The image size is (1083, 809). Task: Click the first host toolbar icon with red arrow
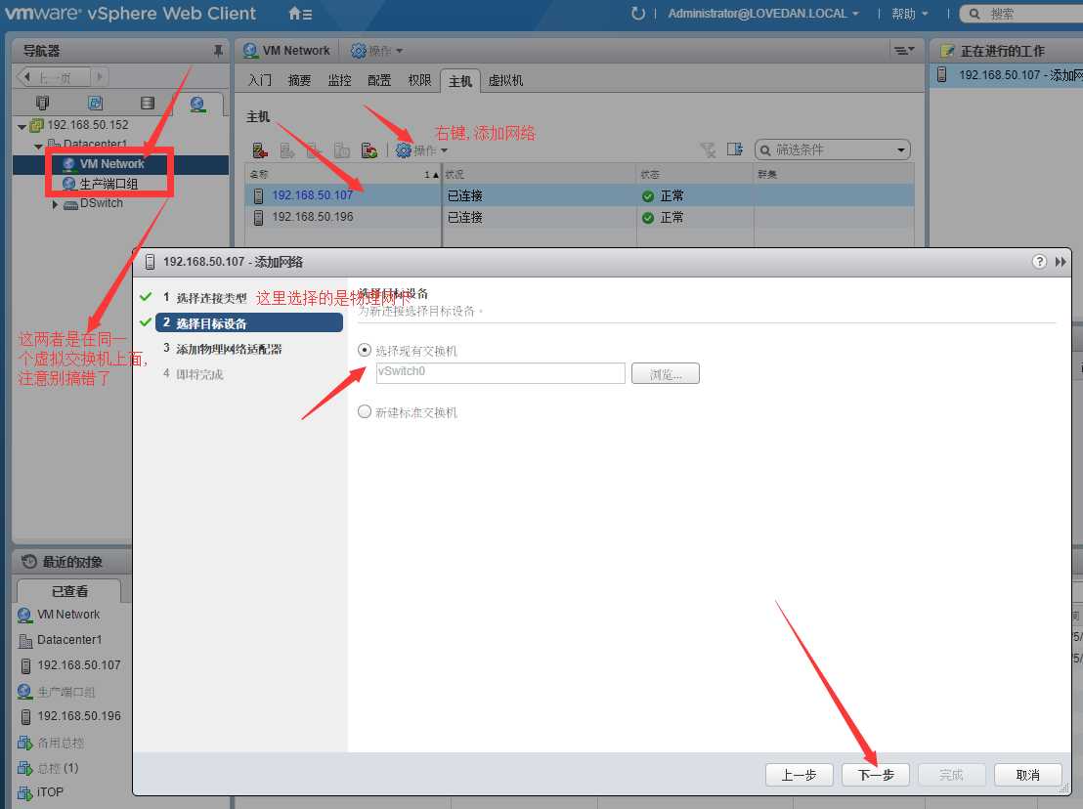260,149
